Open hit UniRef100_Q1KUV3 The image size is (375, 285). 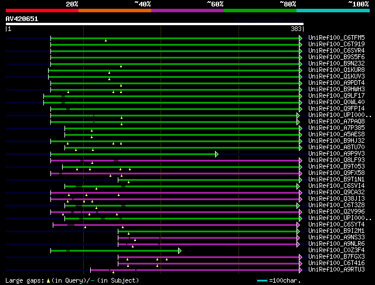[336, 77]
